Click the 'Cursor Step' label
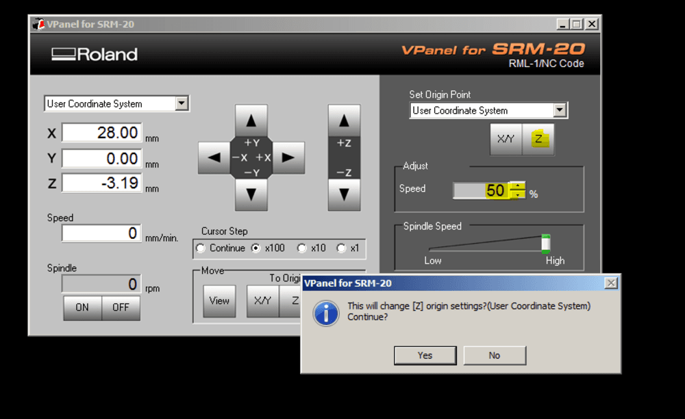This screenshot has height=419, width=685. point(225,231)
